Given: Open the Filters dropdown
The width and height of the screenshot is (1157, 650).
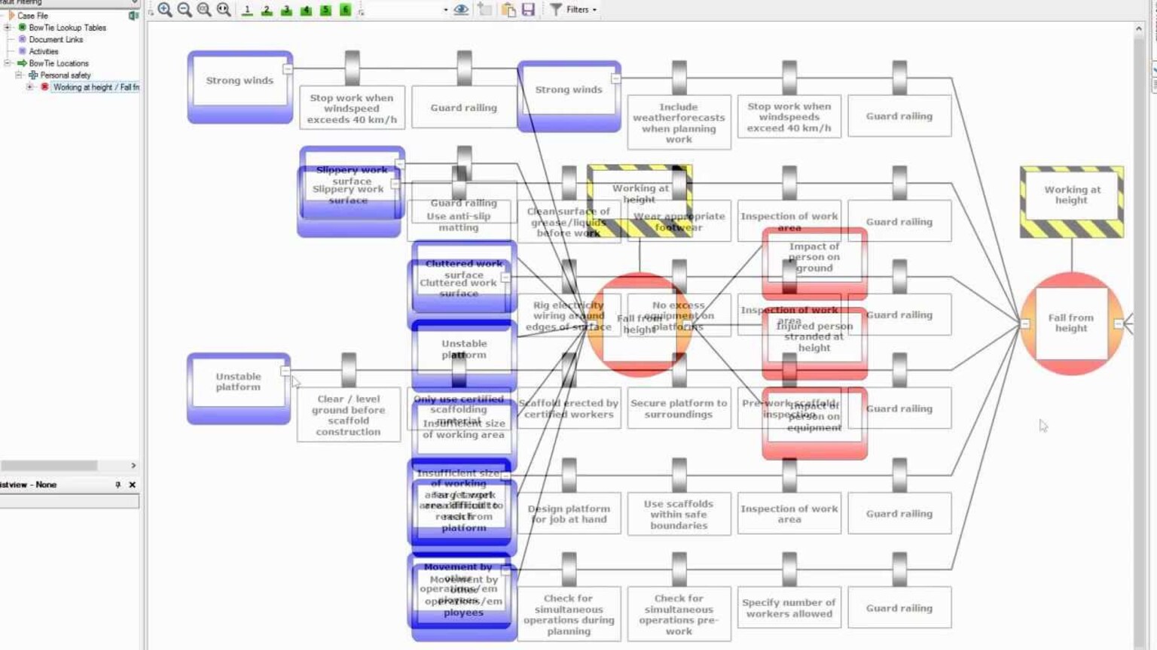Looking at the screenshot, I should (x=577, y=10).
